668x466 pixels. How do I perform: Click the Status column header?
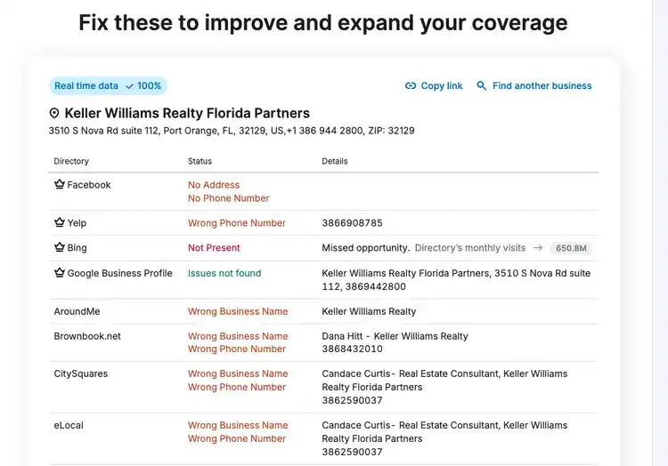tap(200, 161)
